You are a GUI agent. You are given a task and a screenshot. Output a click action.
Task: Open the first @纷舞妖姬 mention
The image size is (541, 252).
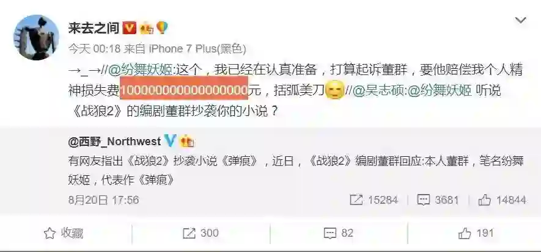point(141,70)
